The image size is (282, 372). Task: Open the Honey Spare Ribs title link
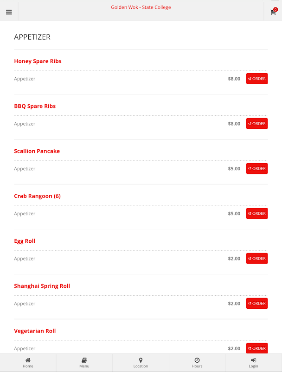pos(38,61)
